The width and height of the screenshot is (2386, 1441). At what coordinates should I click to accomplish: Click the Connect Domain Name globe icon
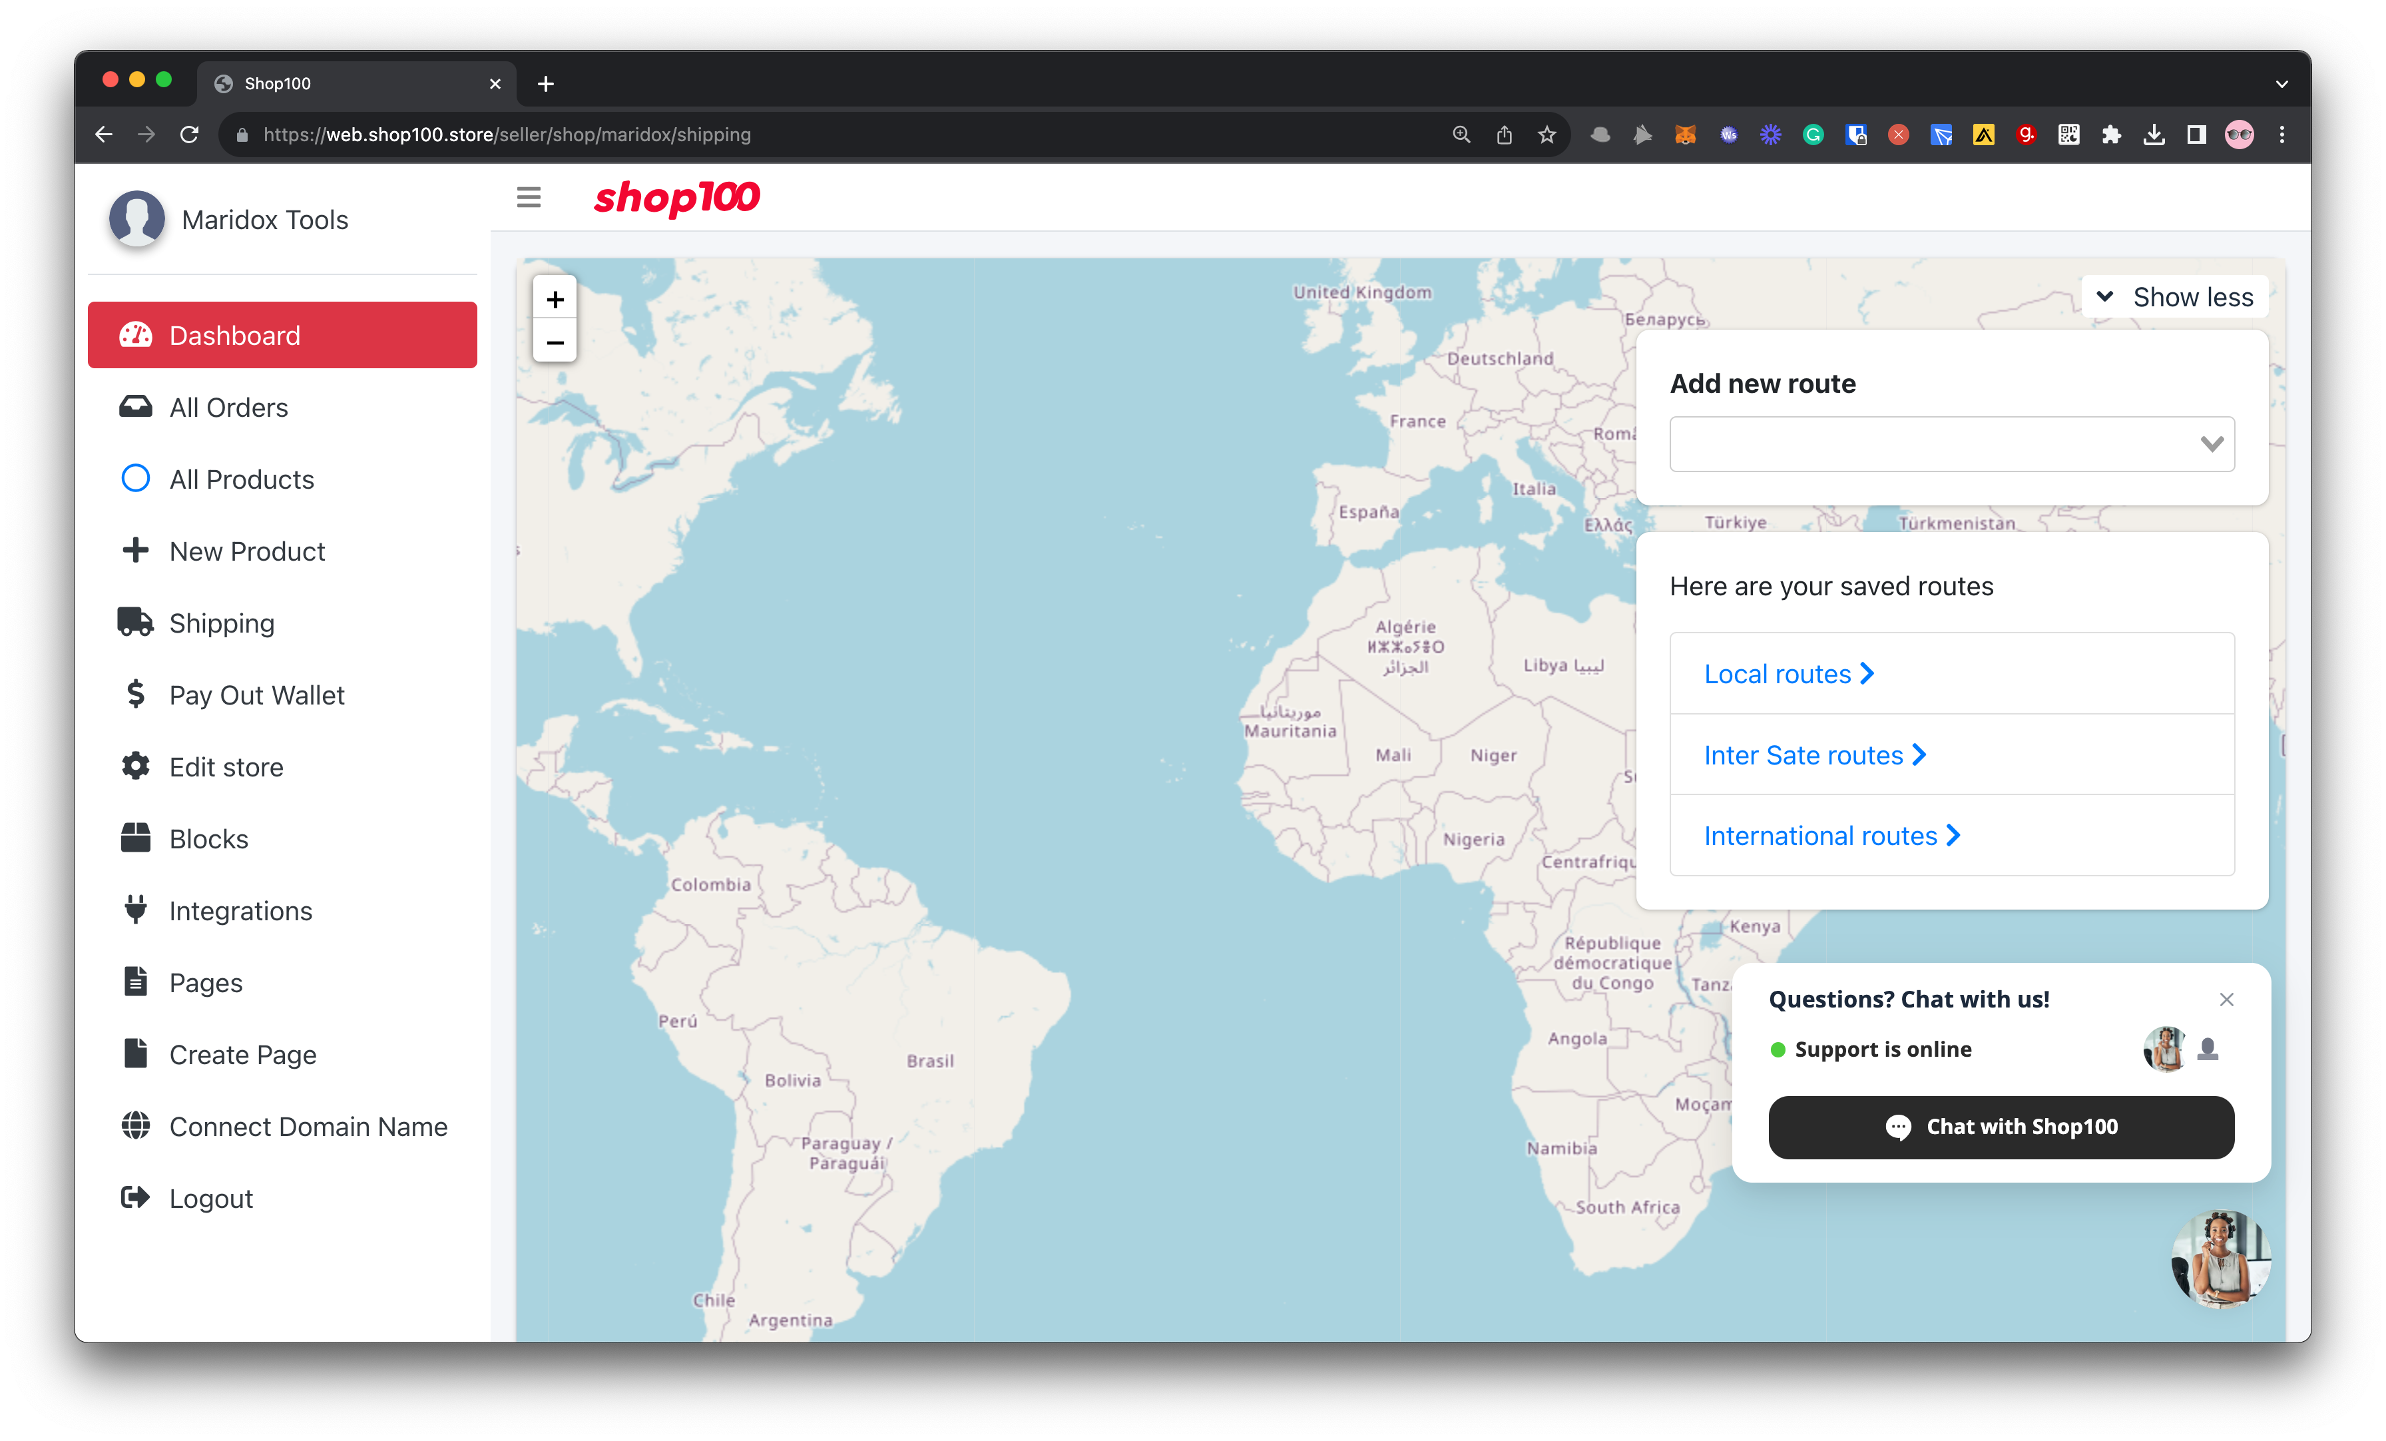136,1125
